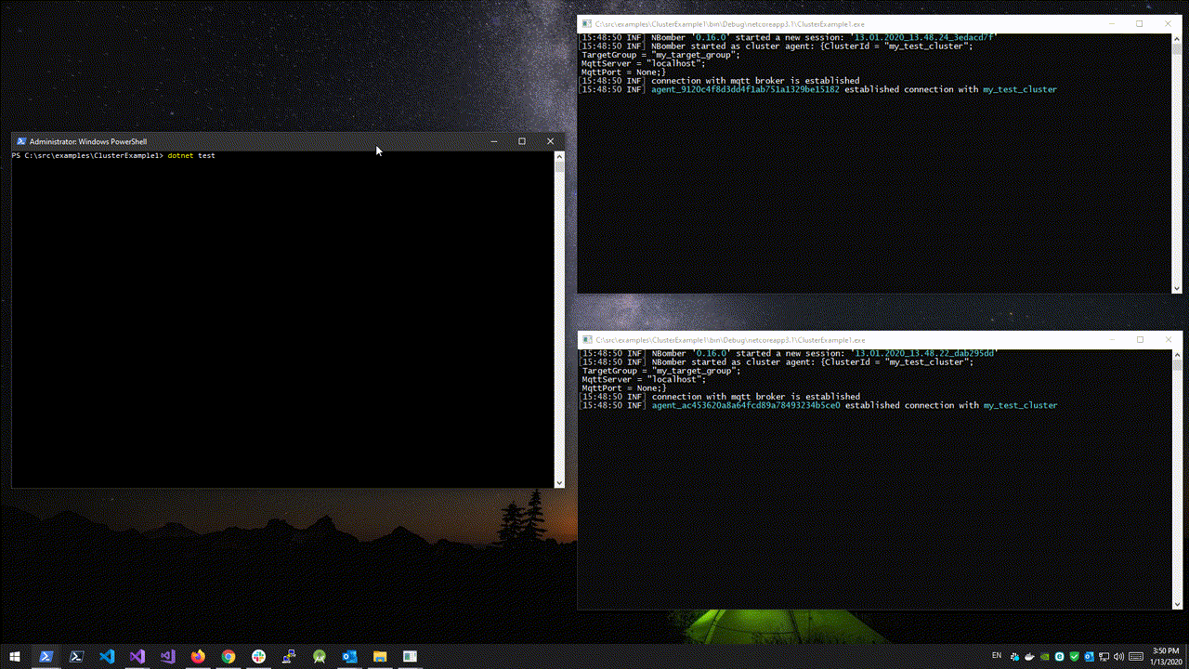Launch Google Chrome from the taskbar
1189x669 pixels.
(229, 656)
